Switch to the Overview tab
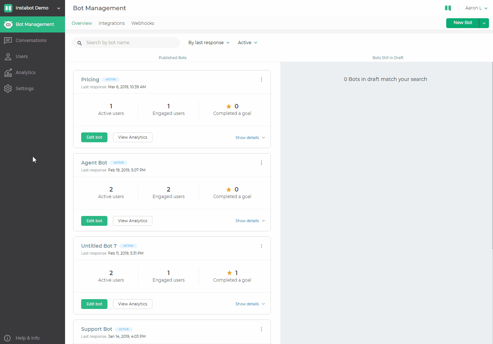Screen dimensions: 493x344 tap(82, 23)
